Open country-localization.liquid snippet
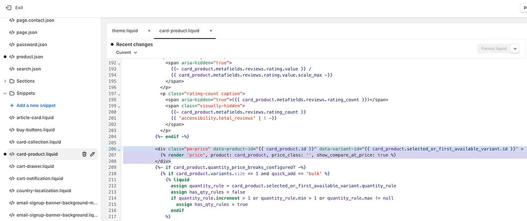This screenshot has width=527, height=221. [44, 190]
